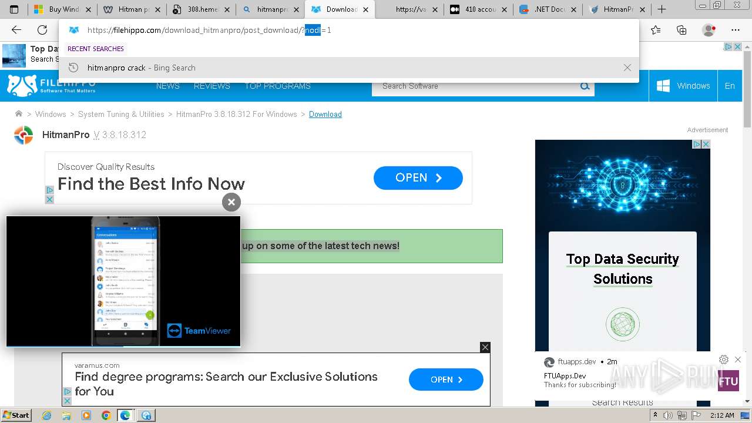The height and width of the screenshot is (423, 752).
Task: Switch to Edge in taskbar
Action: pyautogui.click(x=125, y=415)
